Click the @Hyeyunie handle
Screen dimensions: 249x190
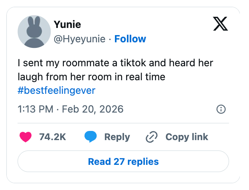pyautogui.click(x=79, y=39)
